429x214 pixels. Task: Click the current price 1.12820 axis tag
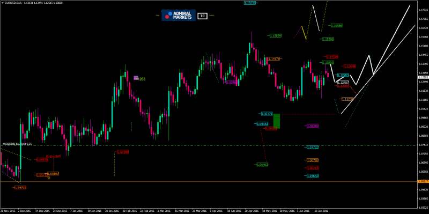(423, 77)
